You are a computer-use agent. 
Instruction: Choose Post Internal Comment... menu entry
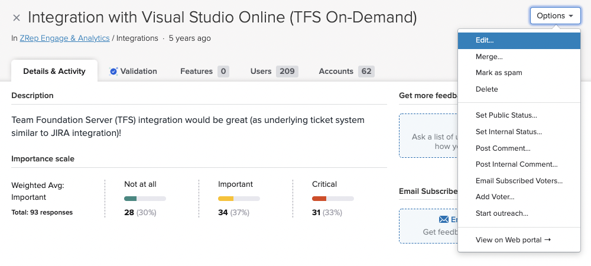click(x=519, y=164)
